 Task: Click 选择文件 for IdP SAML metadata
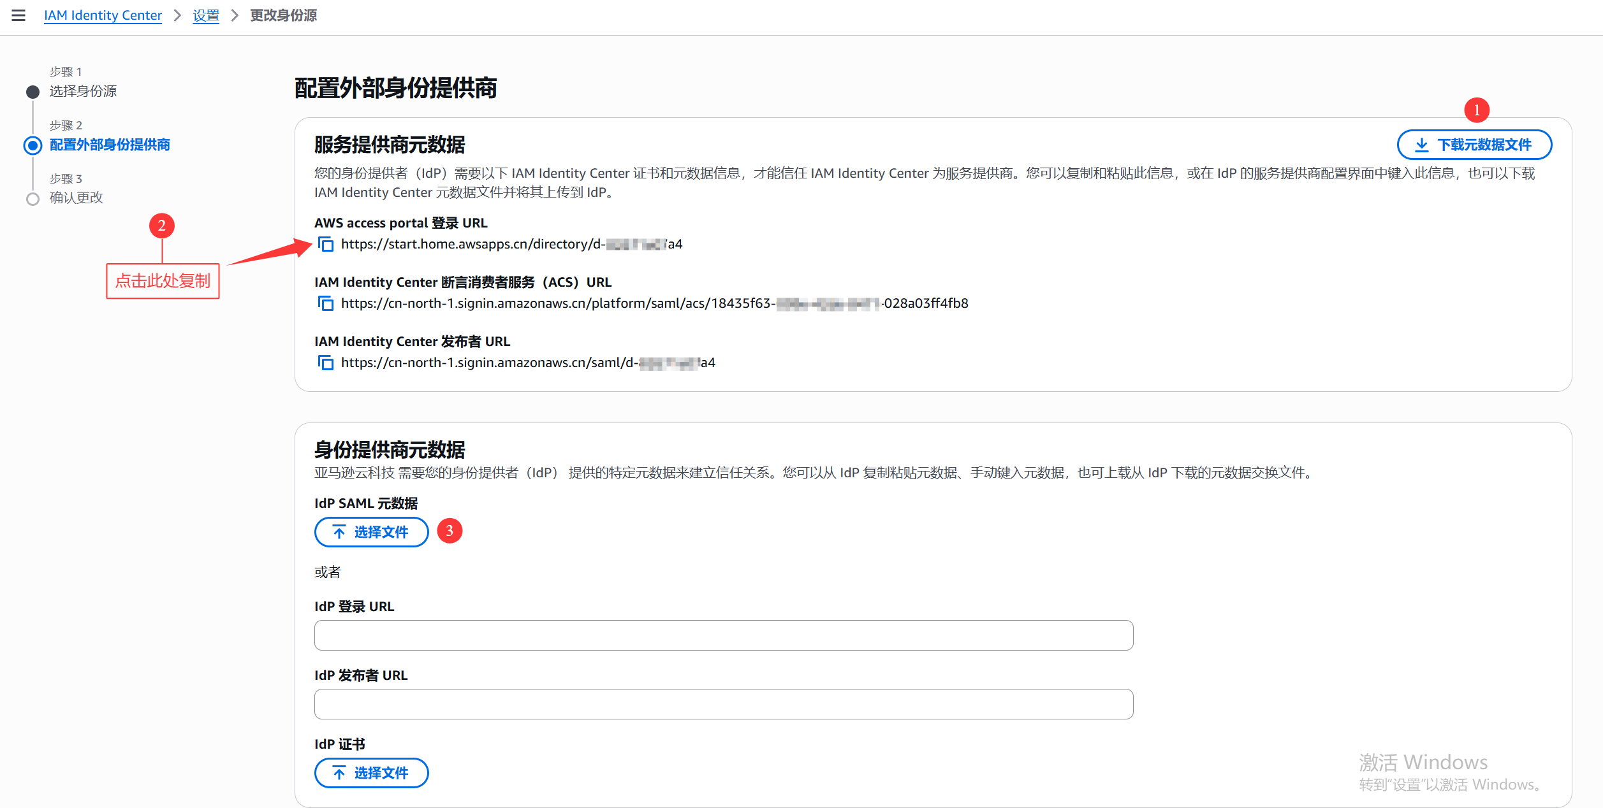tap(381, 532)
